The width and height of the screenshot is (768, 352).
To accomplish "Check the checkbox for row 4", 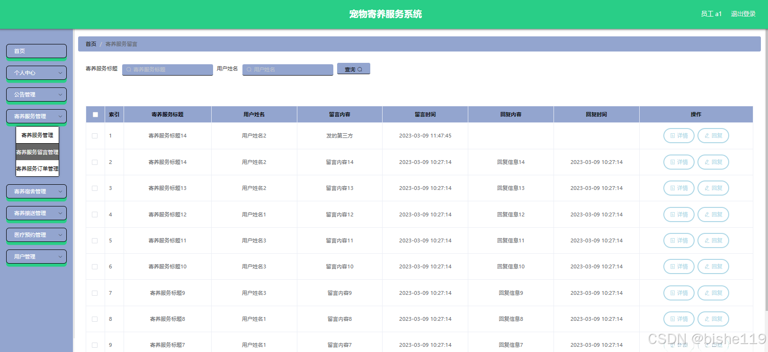I will click(x=95, y=215).
